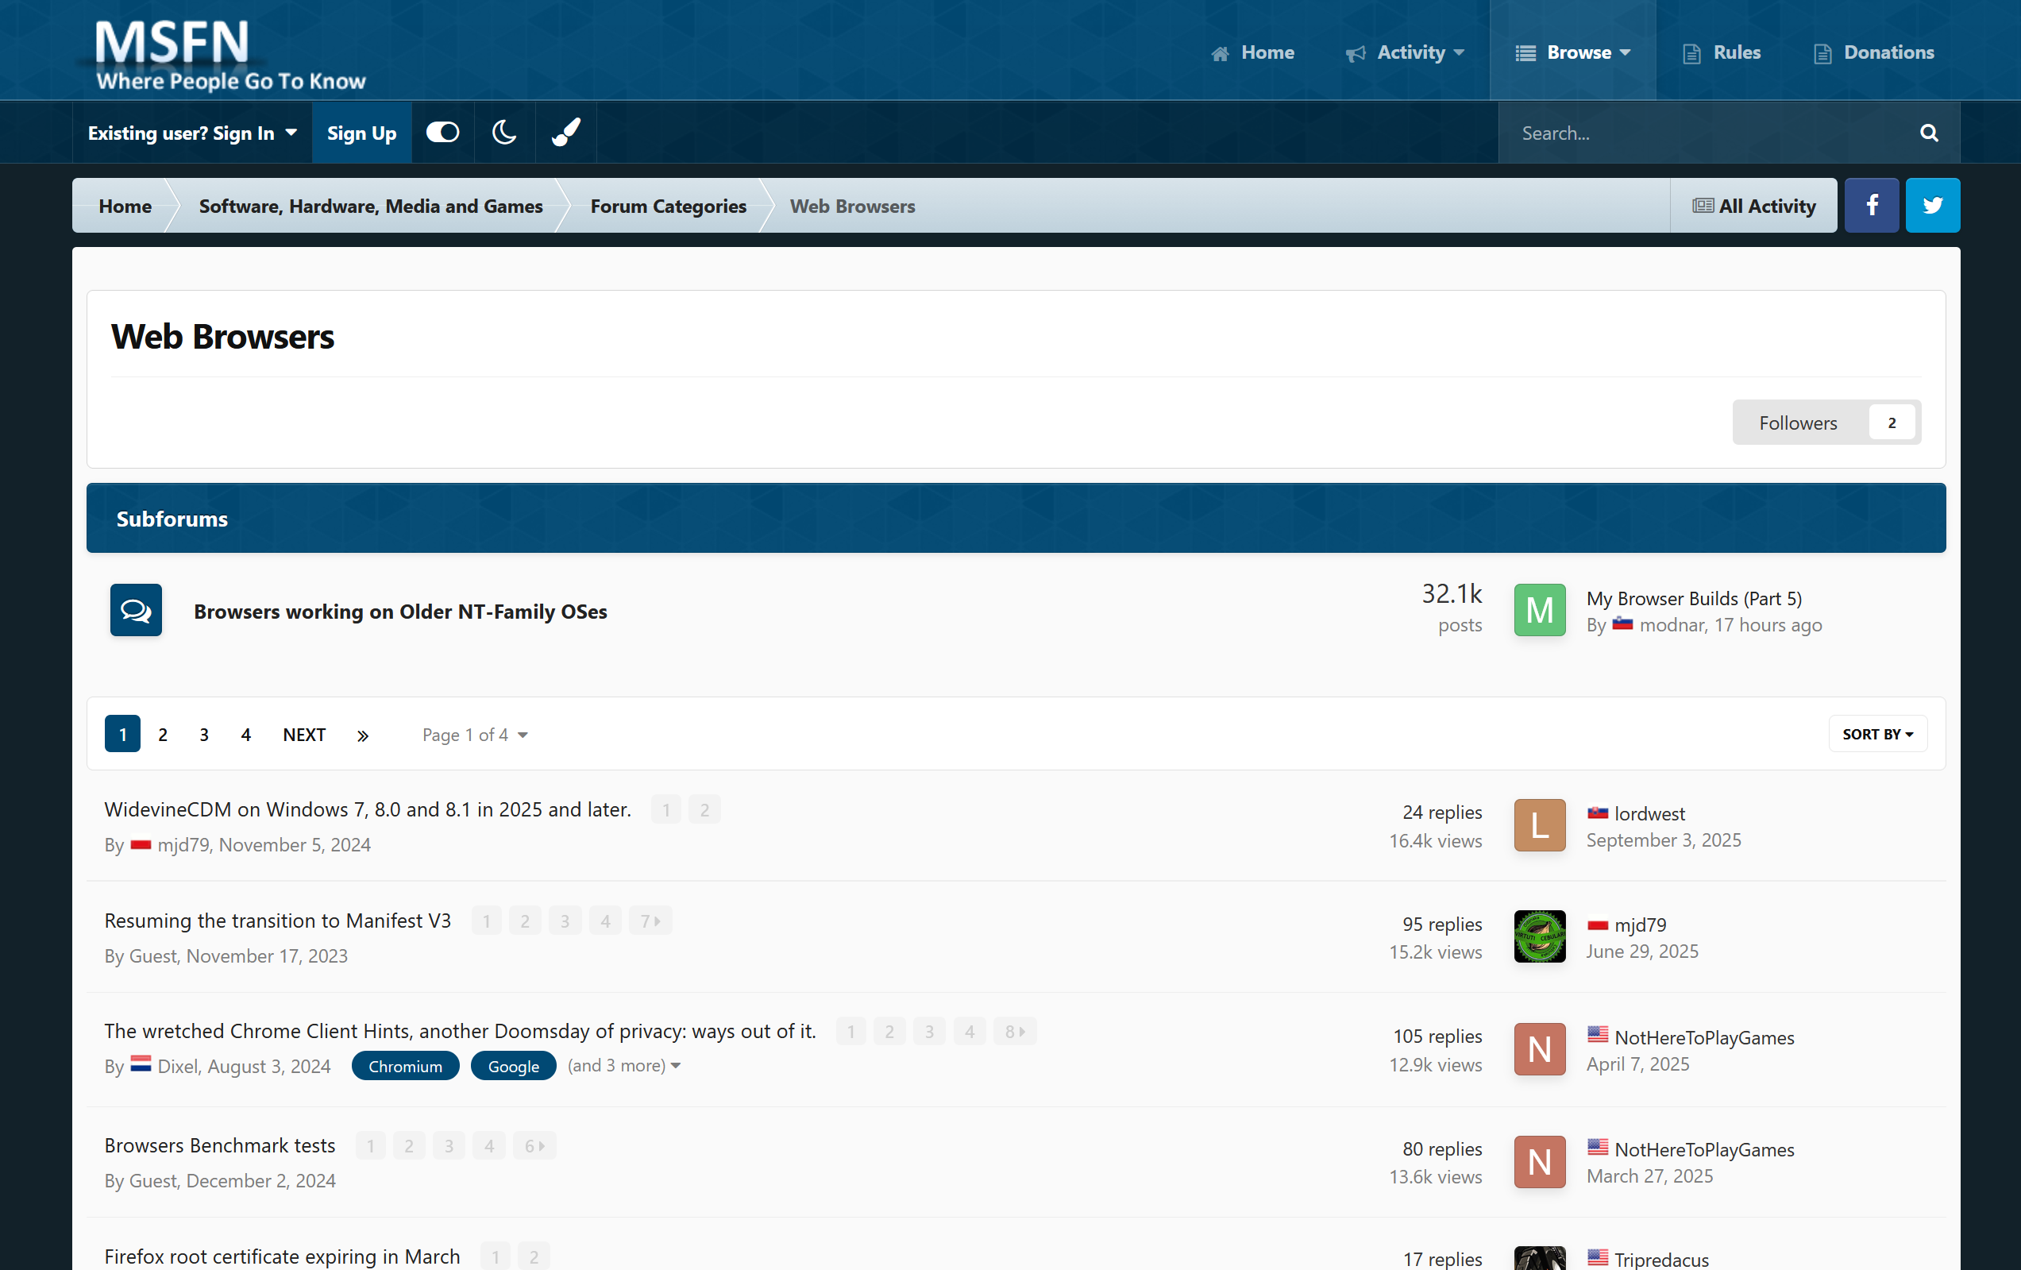Expand the Sort By dropdown
Image resolution: width=2021 pixels, height=1270 pixels.
coord(1876,735)
